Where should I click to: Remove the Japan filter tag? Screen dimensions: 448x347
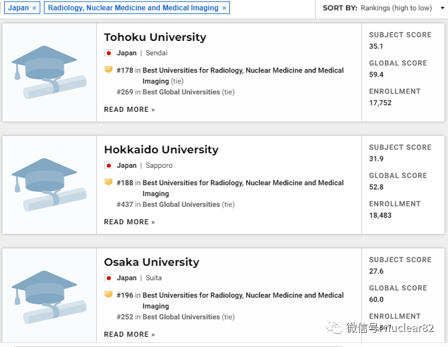click(34, 8)
